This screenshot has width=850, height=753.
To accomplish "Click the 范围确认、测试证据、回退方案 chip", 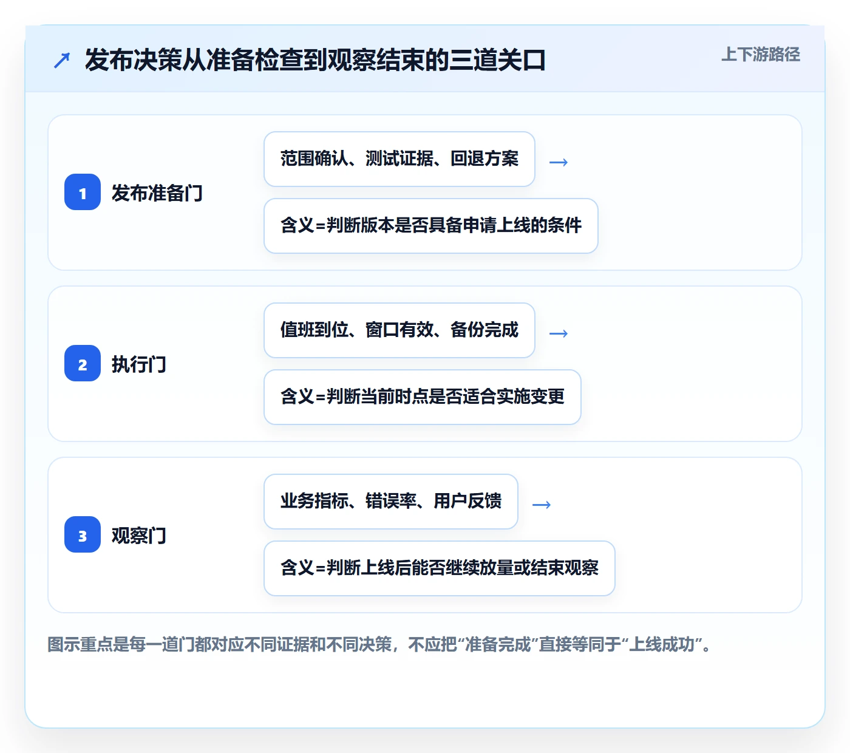I will 399,159.
